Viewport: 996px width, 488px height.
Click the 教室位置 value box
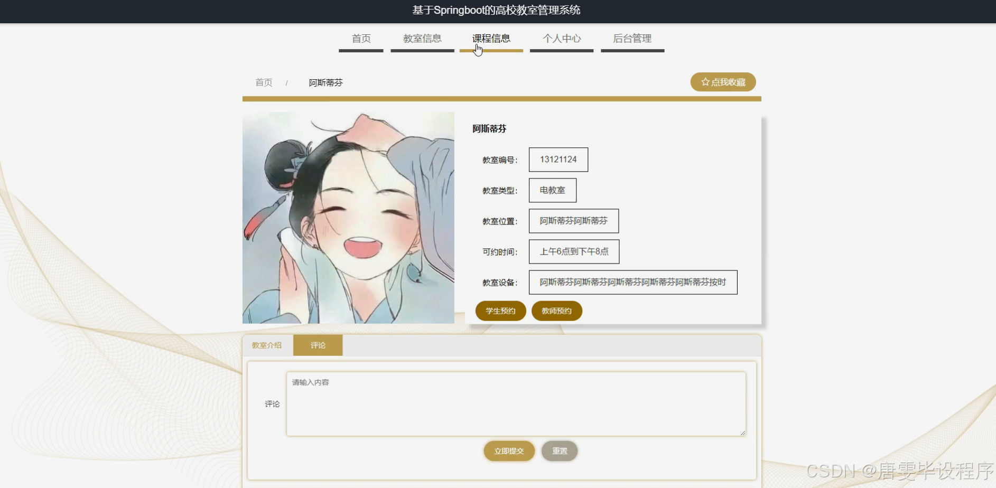[x=574, y=221]
